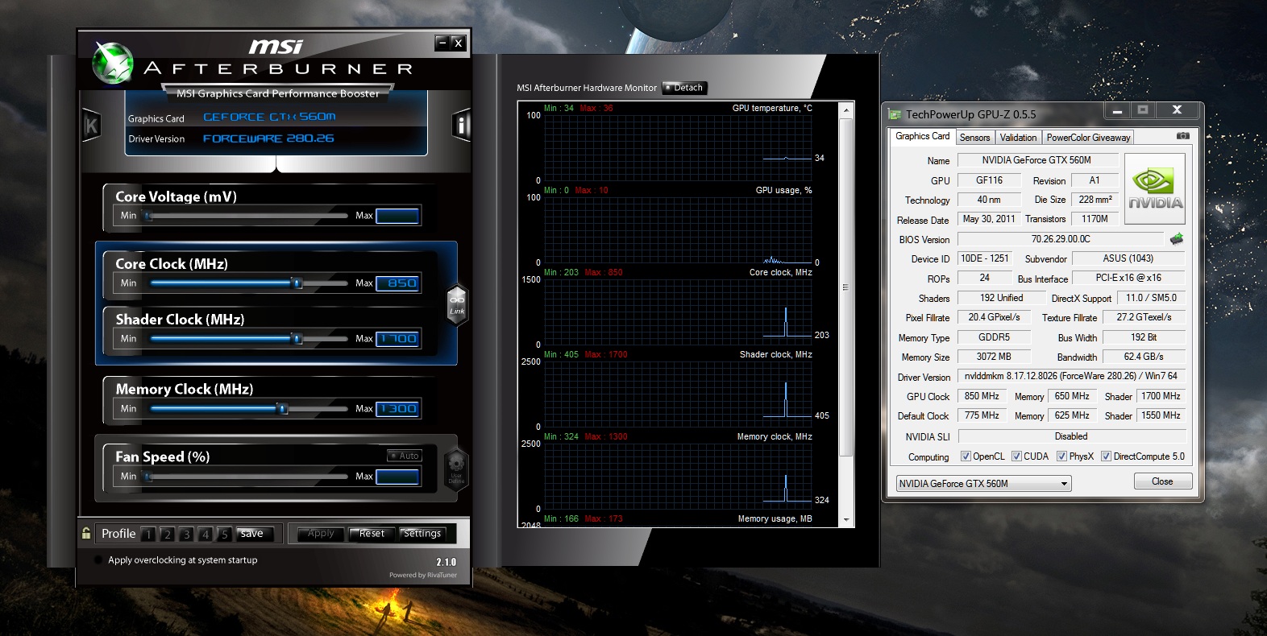This screenshot has width=1267, height=636.
Task: Click the fan User Define icon
Action: coord(456,469)
